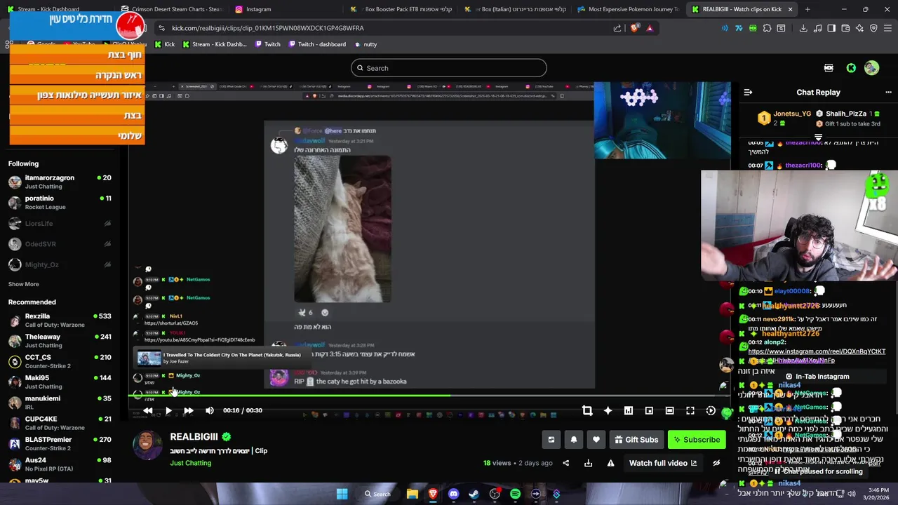Image resolution: width=898 pixels, height=505 pixels.
Task: Open the user profile avatar menu
Action: pyautogui.click(x=871, y=68)
